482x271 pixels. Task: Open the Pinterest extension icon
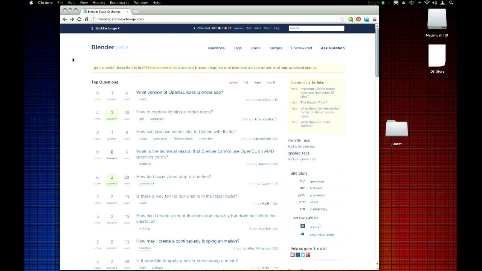[x=358, y=19]
